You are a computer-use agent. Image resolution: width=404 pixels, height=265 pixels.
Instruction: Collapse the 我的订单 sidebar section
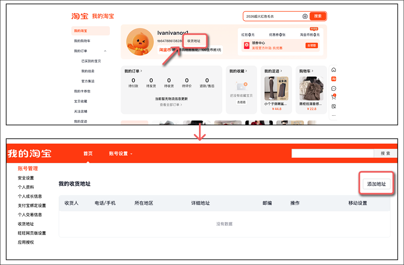click(x=105, y=51)
